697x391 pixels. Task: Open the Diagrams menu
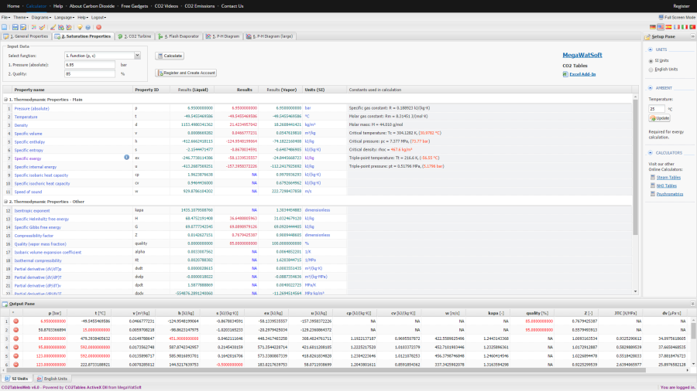tap(40, 16)
